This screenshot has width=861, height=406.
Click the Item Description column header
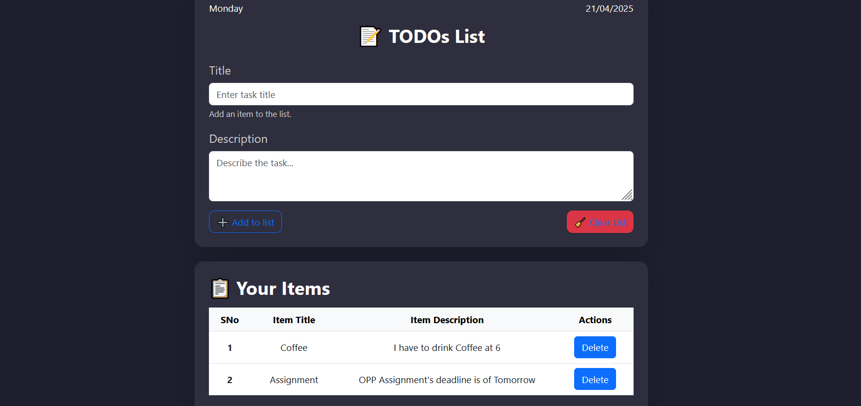click(x=447, y=320)
